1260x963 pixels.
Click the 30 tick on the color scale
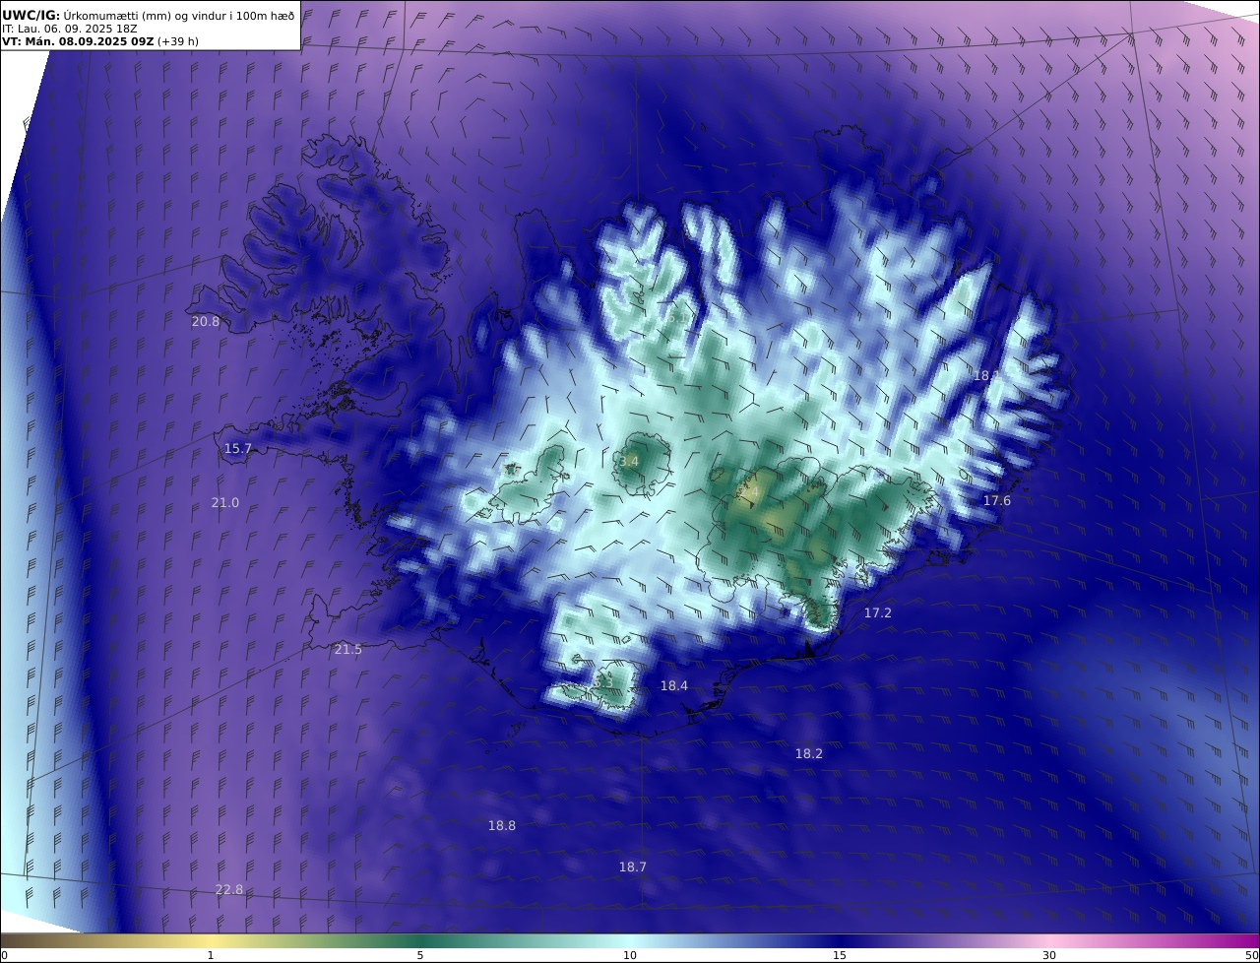pyautogui.click(x=1049, y=955)
